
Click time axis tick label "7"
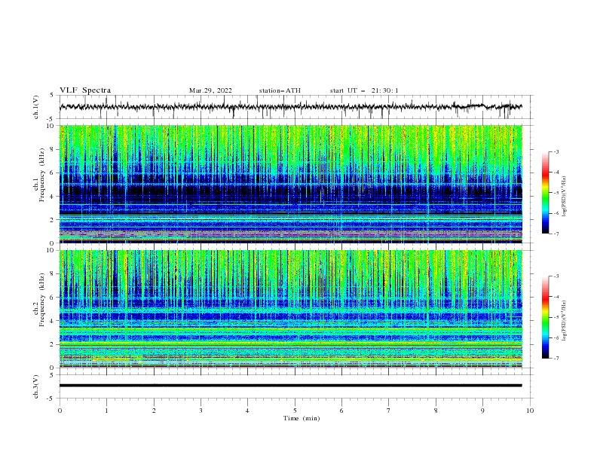[389, 411]
